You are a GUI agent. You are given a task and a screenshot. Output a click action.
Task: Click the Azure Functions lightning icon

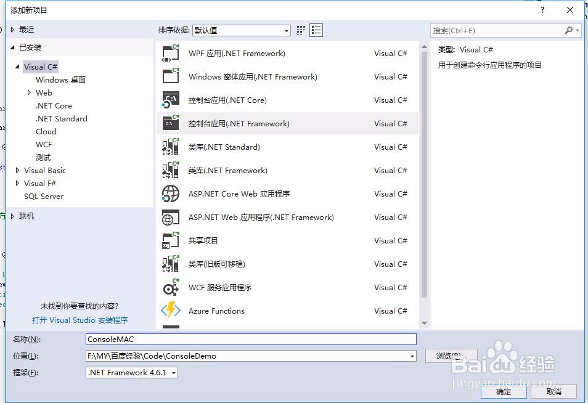(x=171, y=311)
